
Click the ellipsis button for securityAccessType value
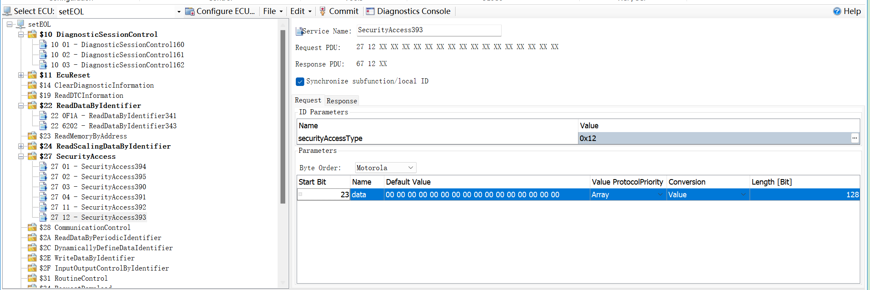coord(855,138)
